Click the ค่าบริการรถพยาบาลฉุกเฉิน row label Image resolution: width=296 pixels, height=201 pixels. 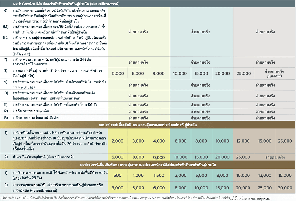click(x=31, y=111)
